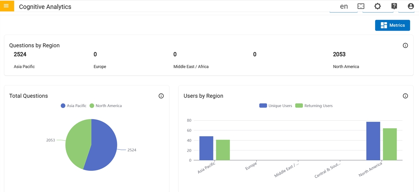
Task: Click the Metrics button
Action: coord(392,25)
